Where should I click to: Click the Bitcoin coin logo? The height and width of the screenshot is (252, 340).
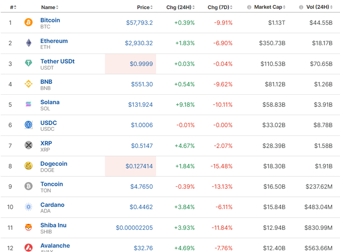coord(28,22)
